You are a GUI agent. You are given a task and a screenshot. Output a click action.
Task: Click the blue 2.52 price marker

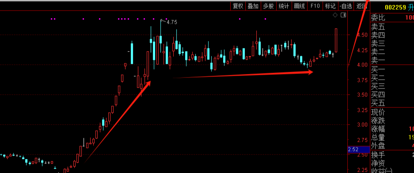click(x=359, y=150)
